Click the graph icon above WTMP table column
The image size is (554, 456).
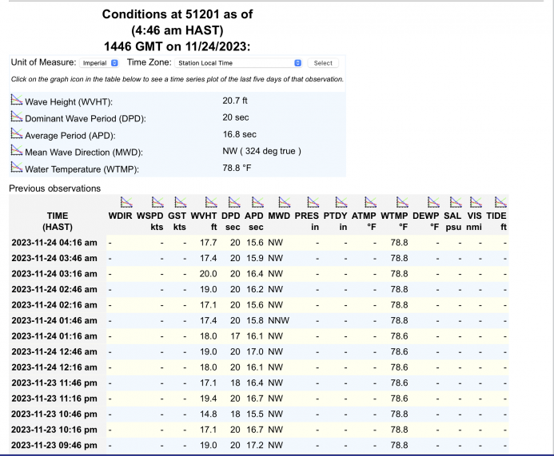point(402,202)
